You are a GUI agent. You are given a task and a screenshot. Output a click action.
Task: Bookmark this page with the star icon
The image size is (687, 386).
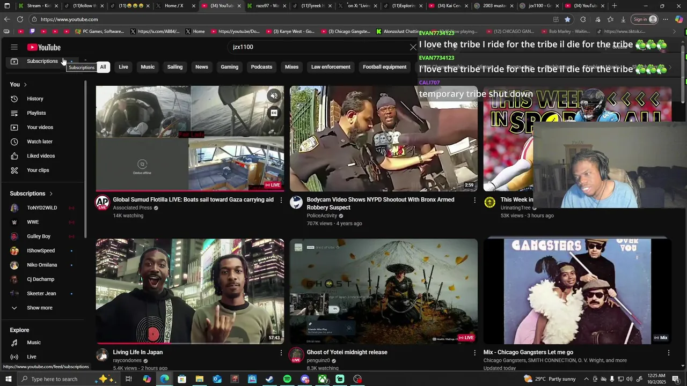click(x=567, y=19)
